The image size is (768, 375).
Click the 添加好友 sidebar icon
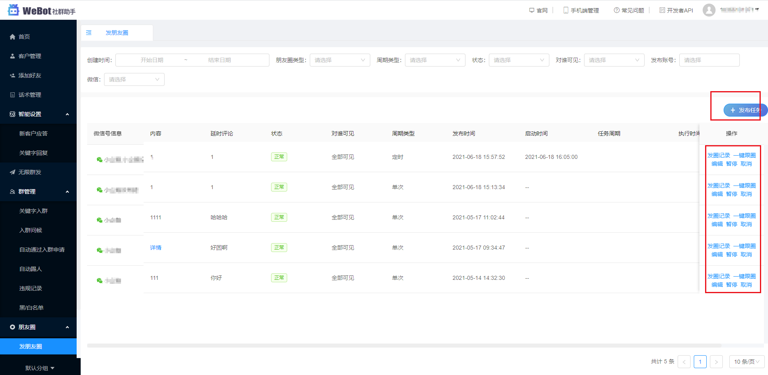[x=12, y=75]
